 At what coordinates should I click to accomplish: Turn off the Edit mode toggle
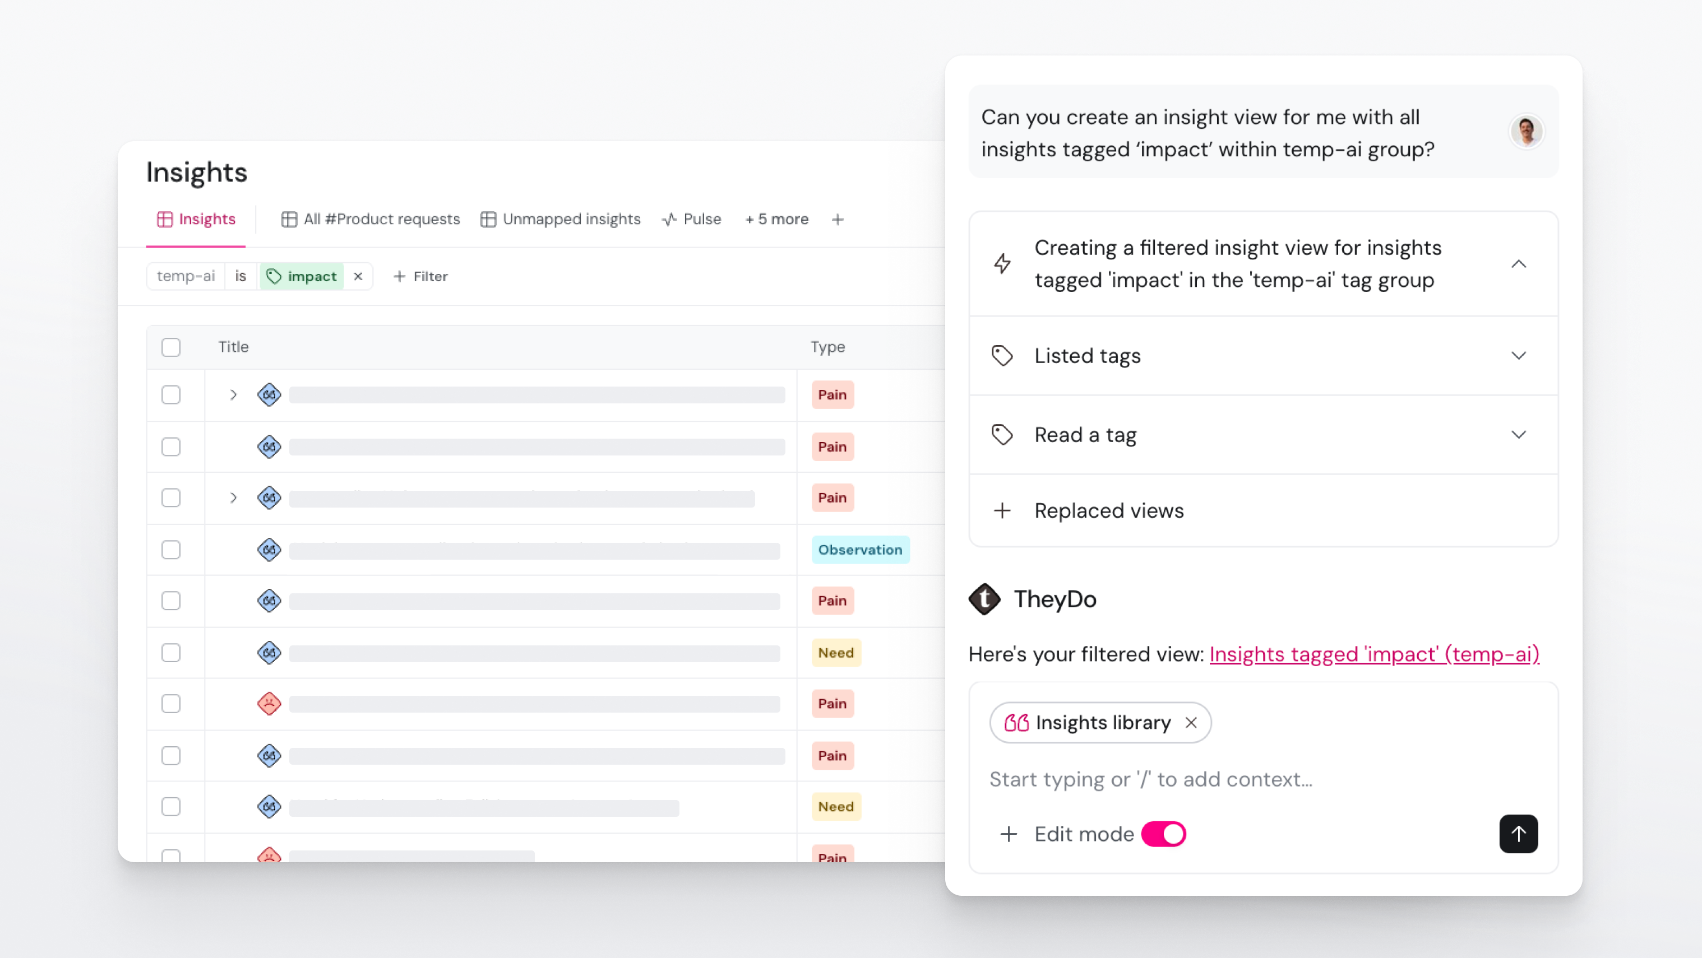point(1163,834)
